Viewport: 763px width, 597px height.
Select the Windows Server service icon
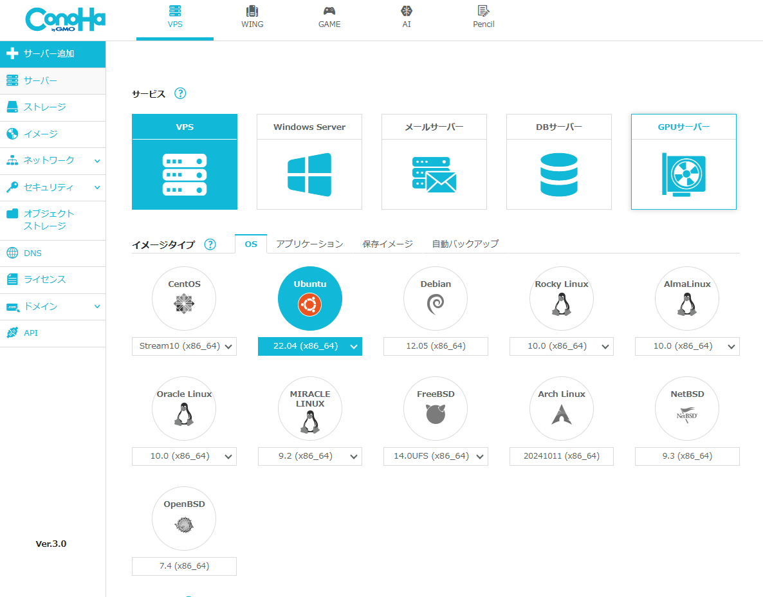[x=309, y=174]
